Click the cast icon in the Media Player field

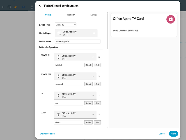point(59,33)
